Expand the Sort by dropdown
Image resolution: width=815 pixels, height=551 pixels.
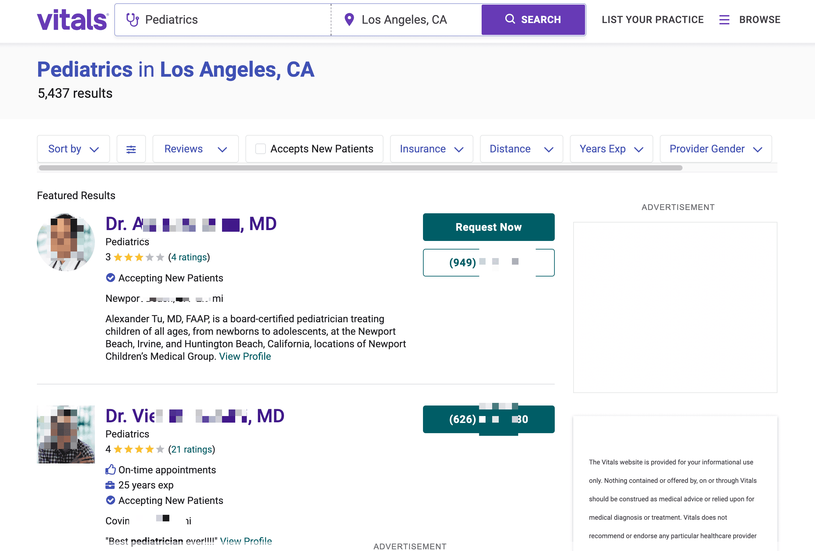(73, 149)
